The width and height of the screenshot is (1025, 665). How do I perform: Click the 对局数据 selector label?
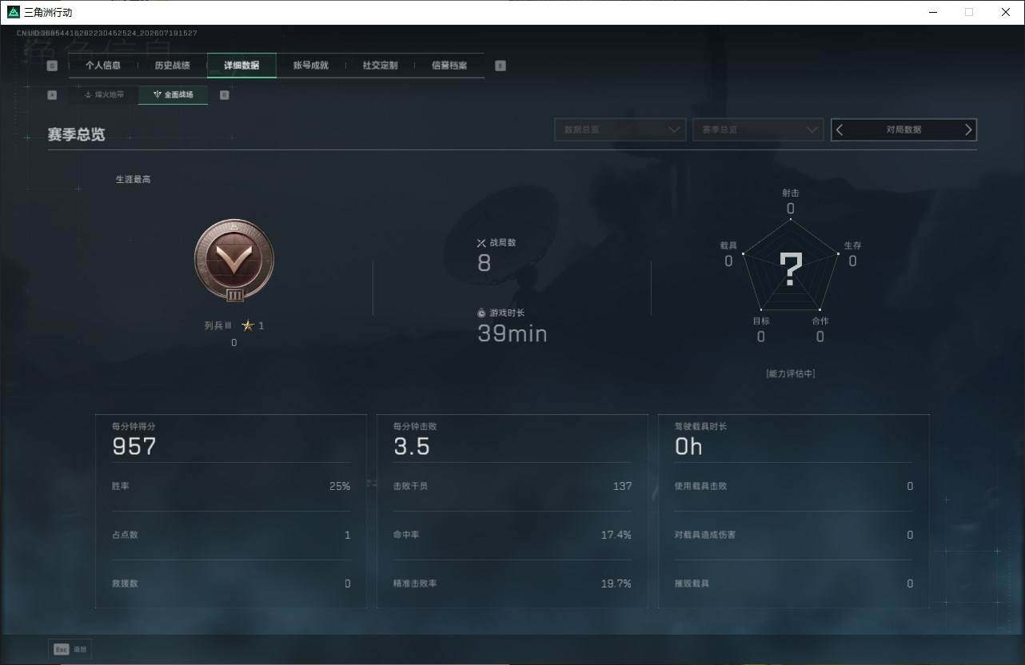pos(903,129)
